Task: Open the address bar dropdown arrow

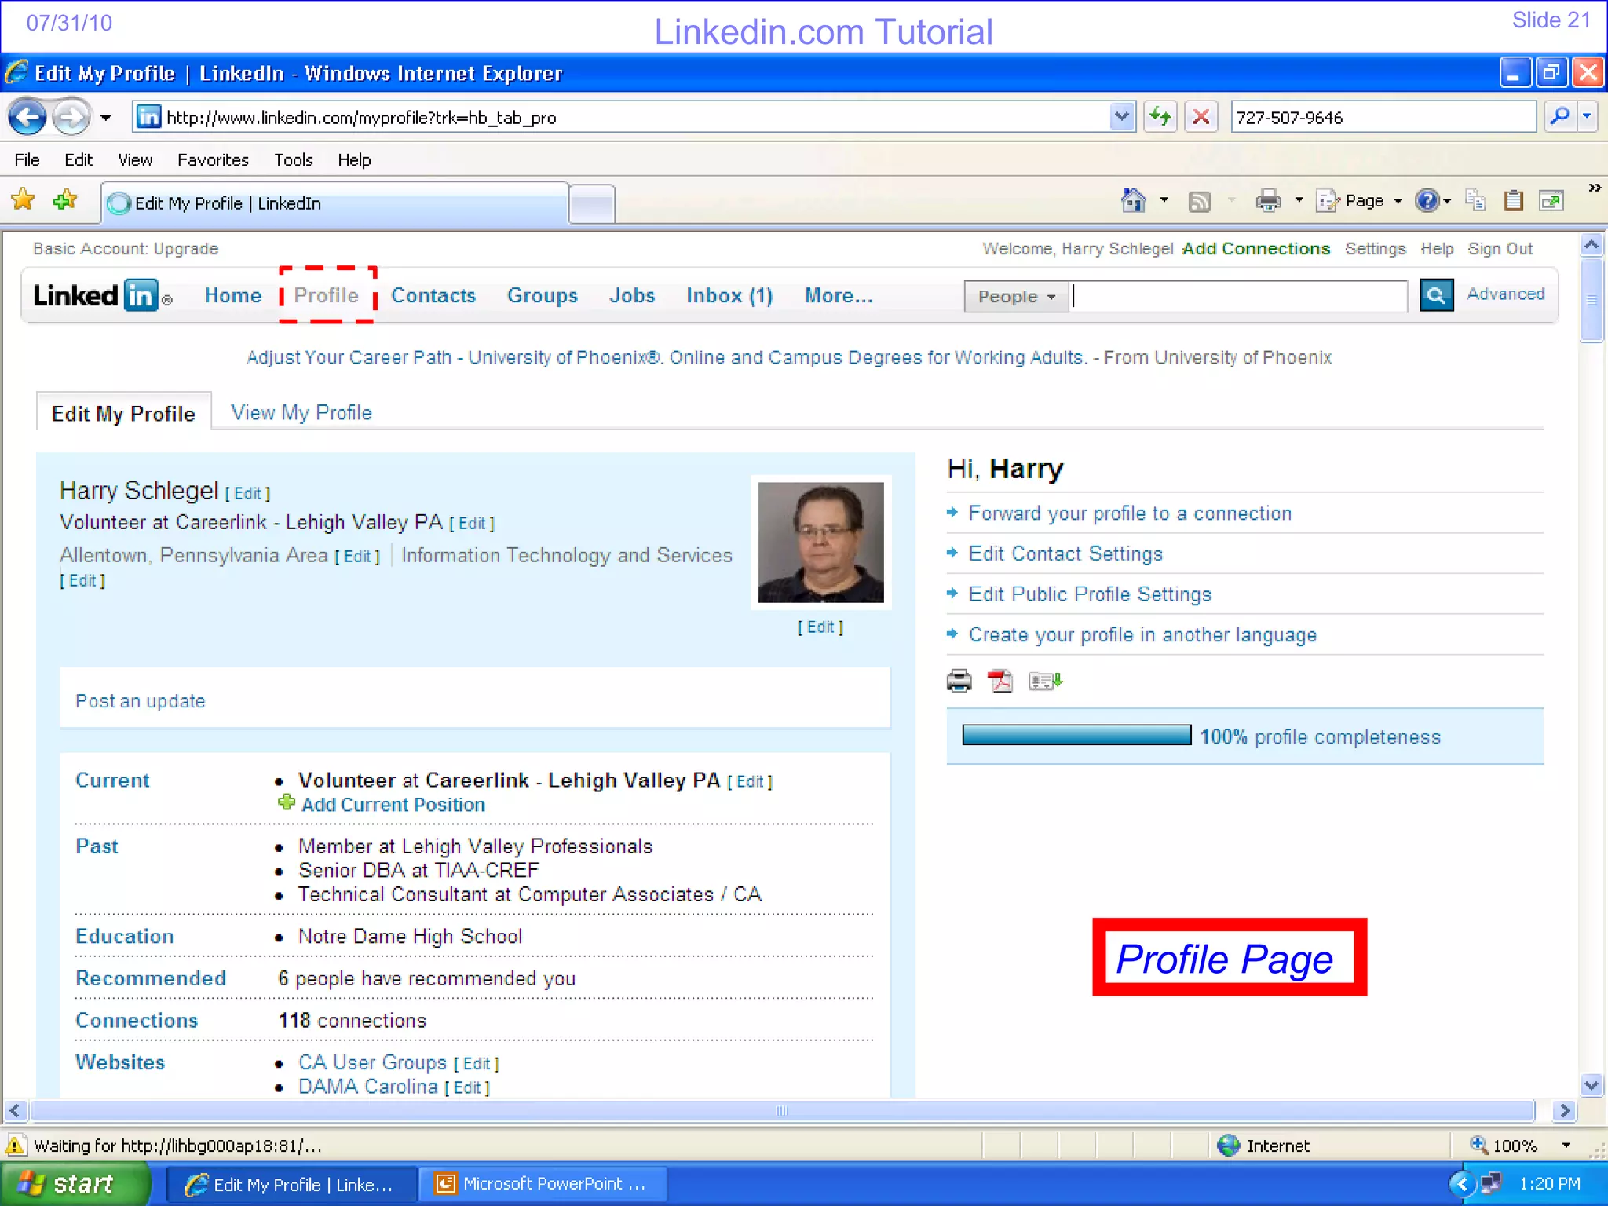Action: (x=1123, y=117)
